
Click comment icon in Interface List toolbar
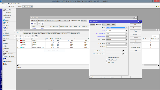(32, 36)
